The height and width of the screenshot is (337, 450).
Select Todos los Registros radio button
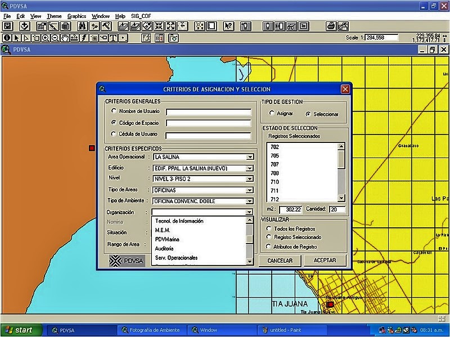pyautogui.click(x=269, y=228)
